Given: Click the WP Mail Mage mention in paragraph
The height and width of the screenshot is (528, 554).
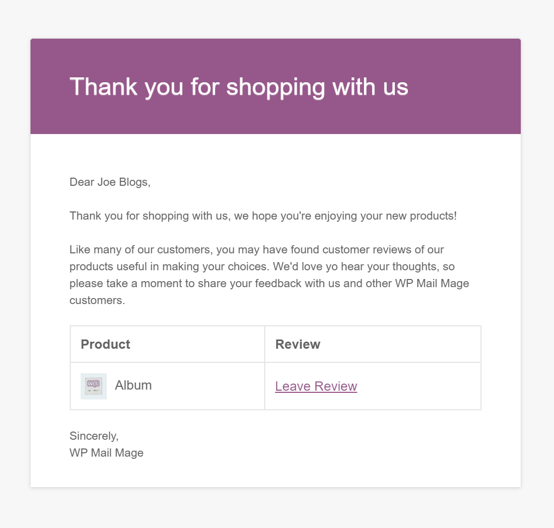Looking at the screenshot, I should tap(432, 283).
